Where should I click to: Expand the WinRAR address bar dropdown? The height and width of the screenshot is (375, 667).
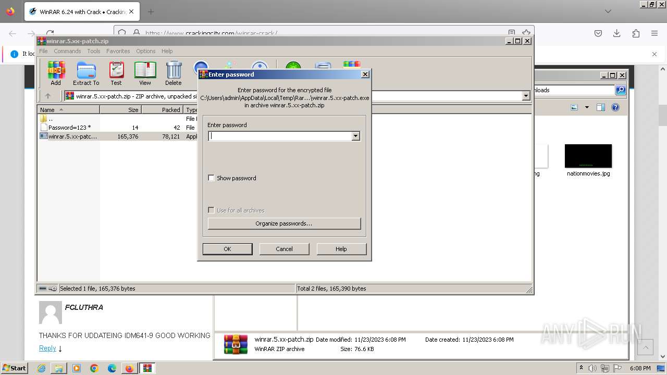(526, 96)
